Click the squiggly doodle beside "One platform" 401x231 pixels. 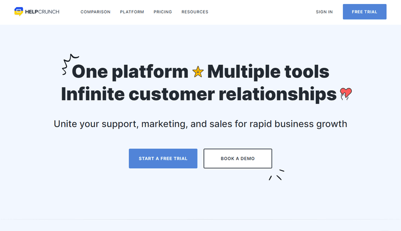tap(67, 64)
